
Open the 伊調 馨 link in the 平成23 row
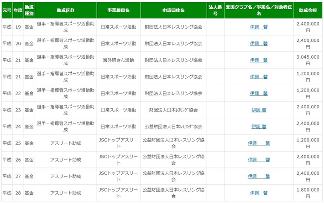[x=259, y=110]
